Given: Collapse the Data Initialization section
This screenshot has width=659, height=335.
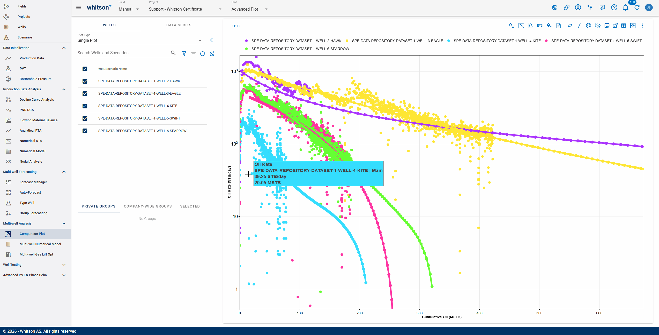Looking at the screenshot, I should (64, 48).
